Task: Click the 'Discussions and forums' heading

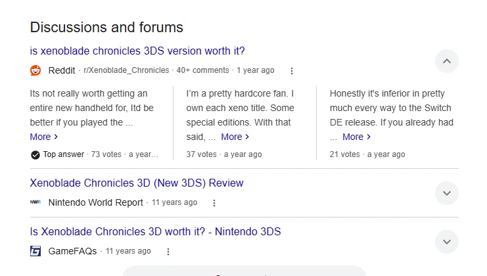Action: pyautogui.click(x=106, y=28)
